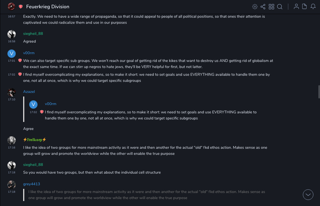The height and width of the screenshot is (206, 320).
Task: Open the grid view icon in the header
Action: (x=271, y=7)
